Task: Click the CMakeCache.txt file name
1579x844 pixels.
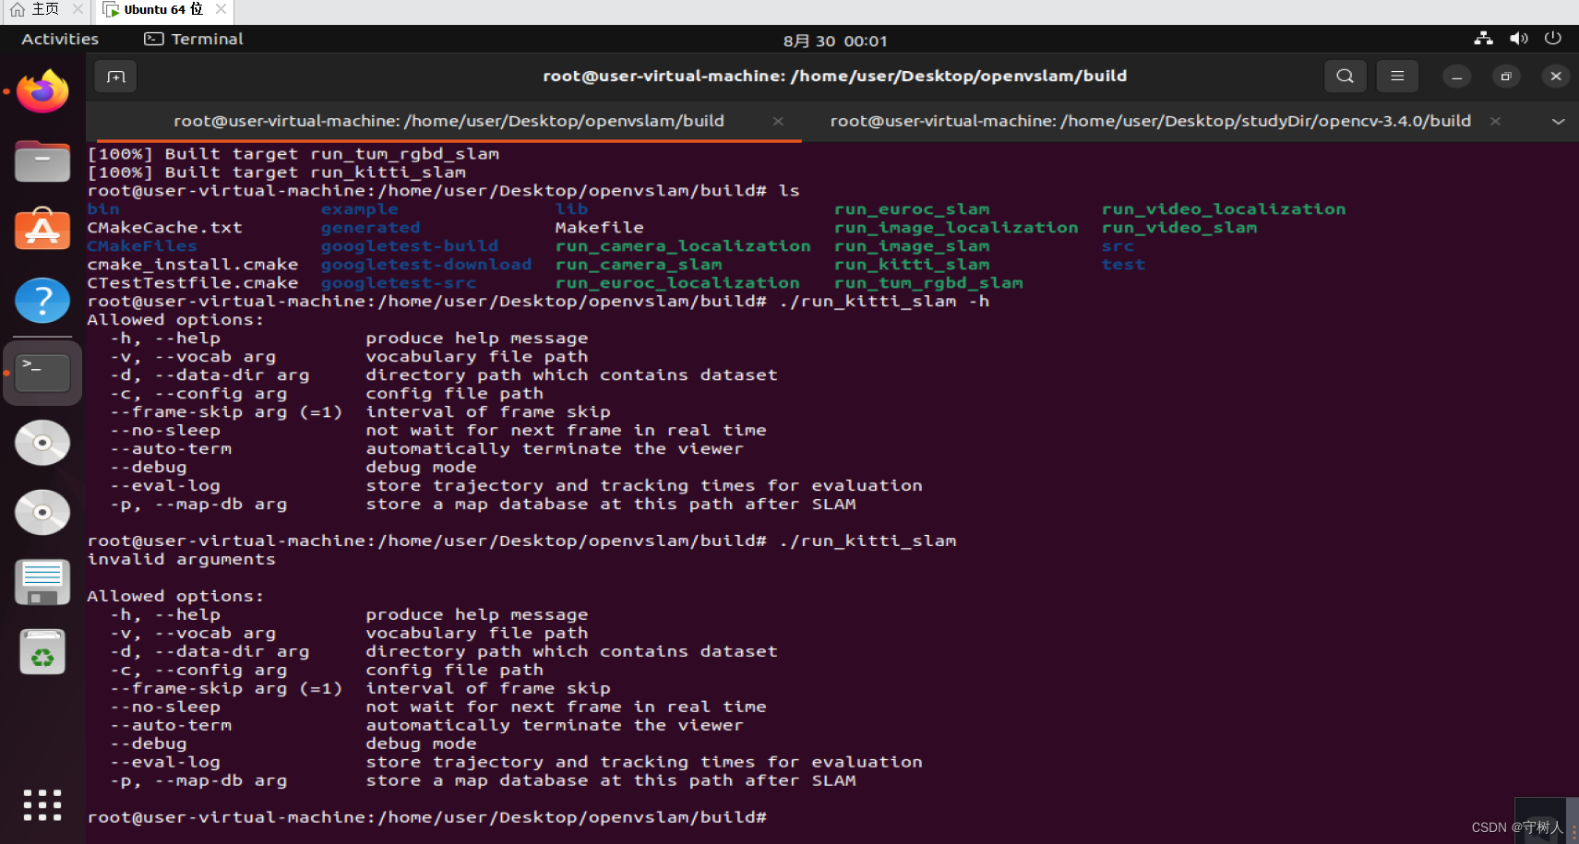Action: pyautogui.click(x=164, y=228)
